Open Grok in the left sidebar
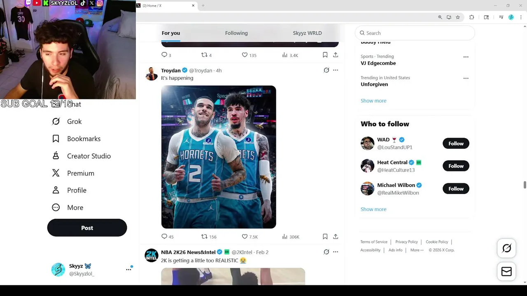 [x=67, y=121]
